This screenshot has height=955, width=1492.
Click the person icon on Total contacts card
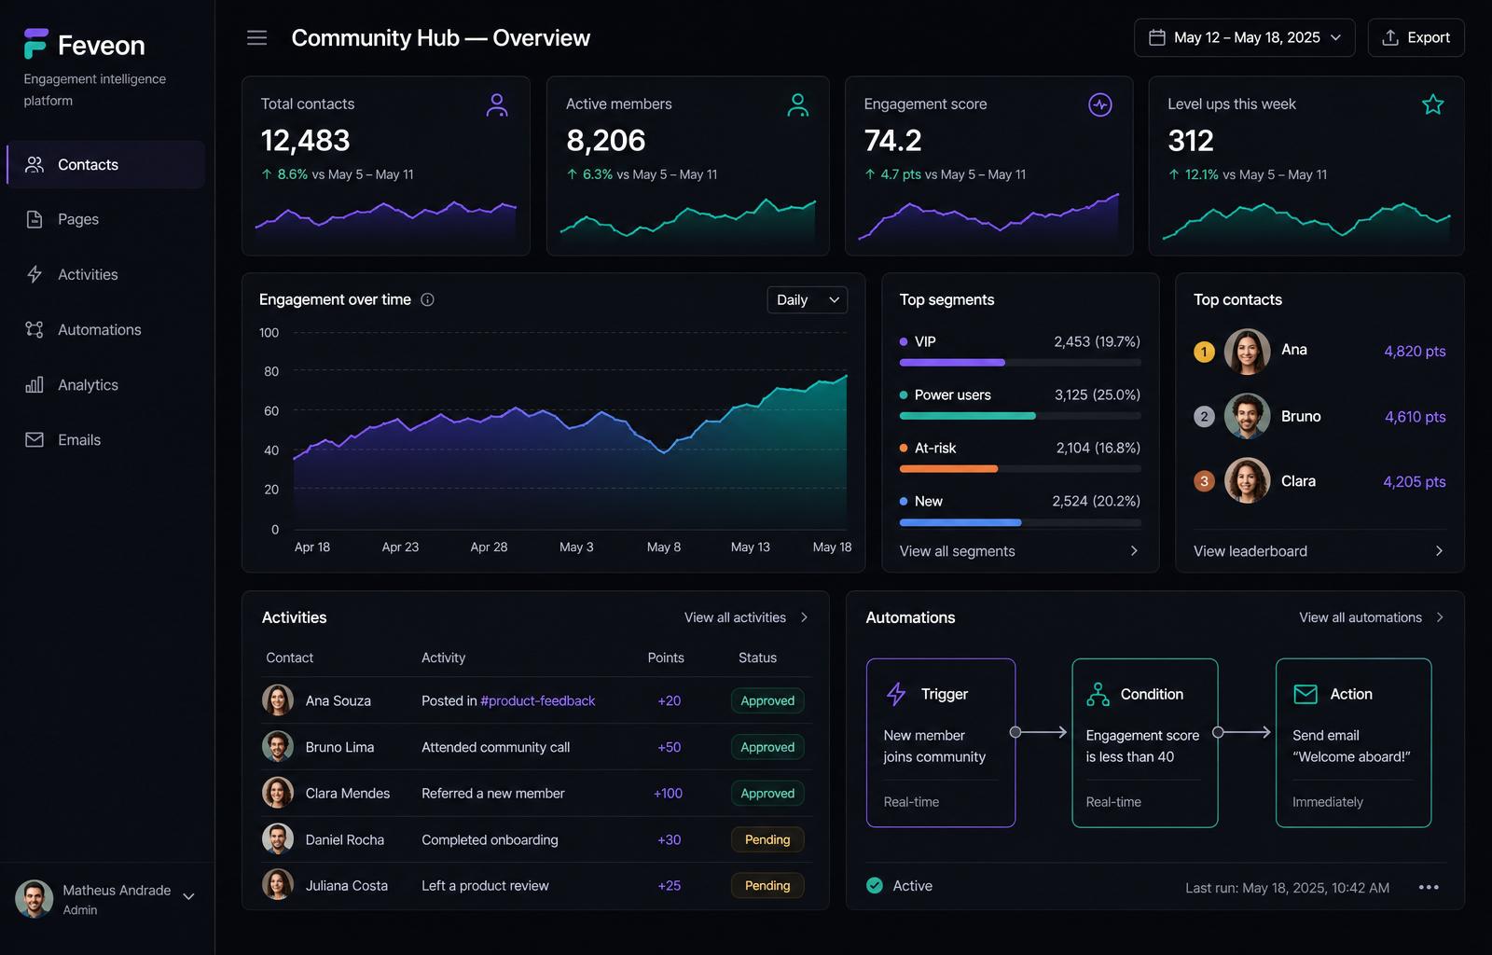tap(497, 104)
